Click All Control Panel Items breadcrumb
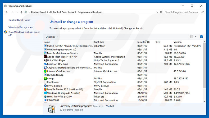Viewport: 209px width, 118px height. point(62,12)
